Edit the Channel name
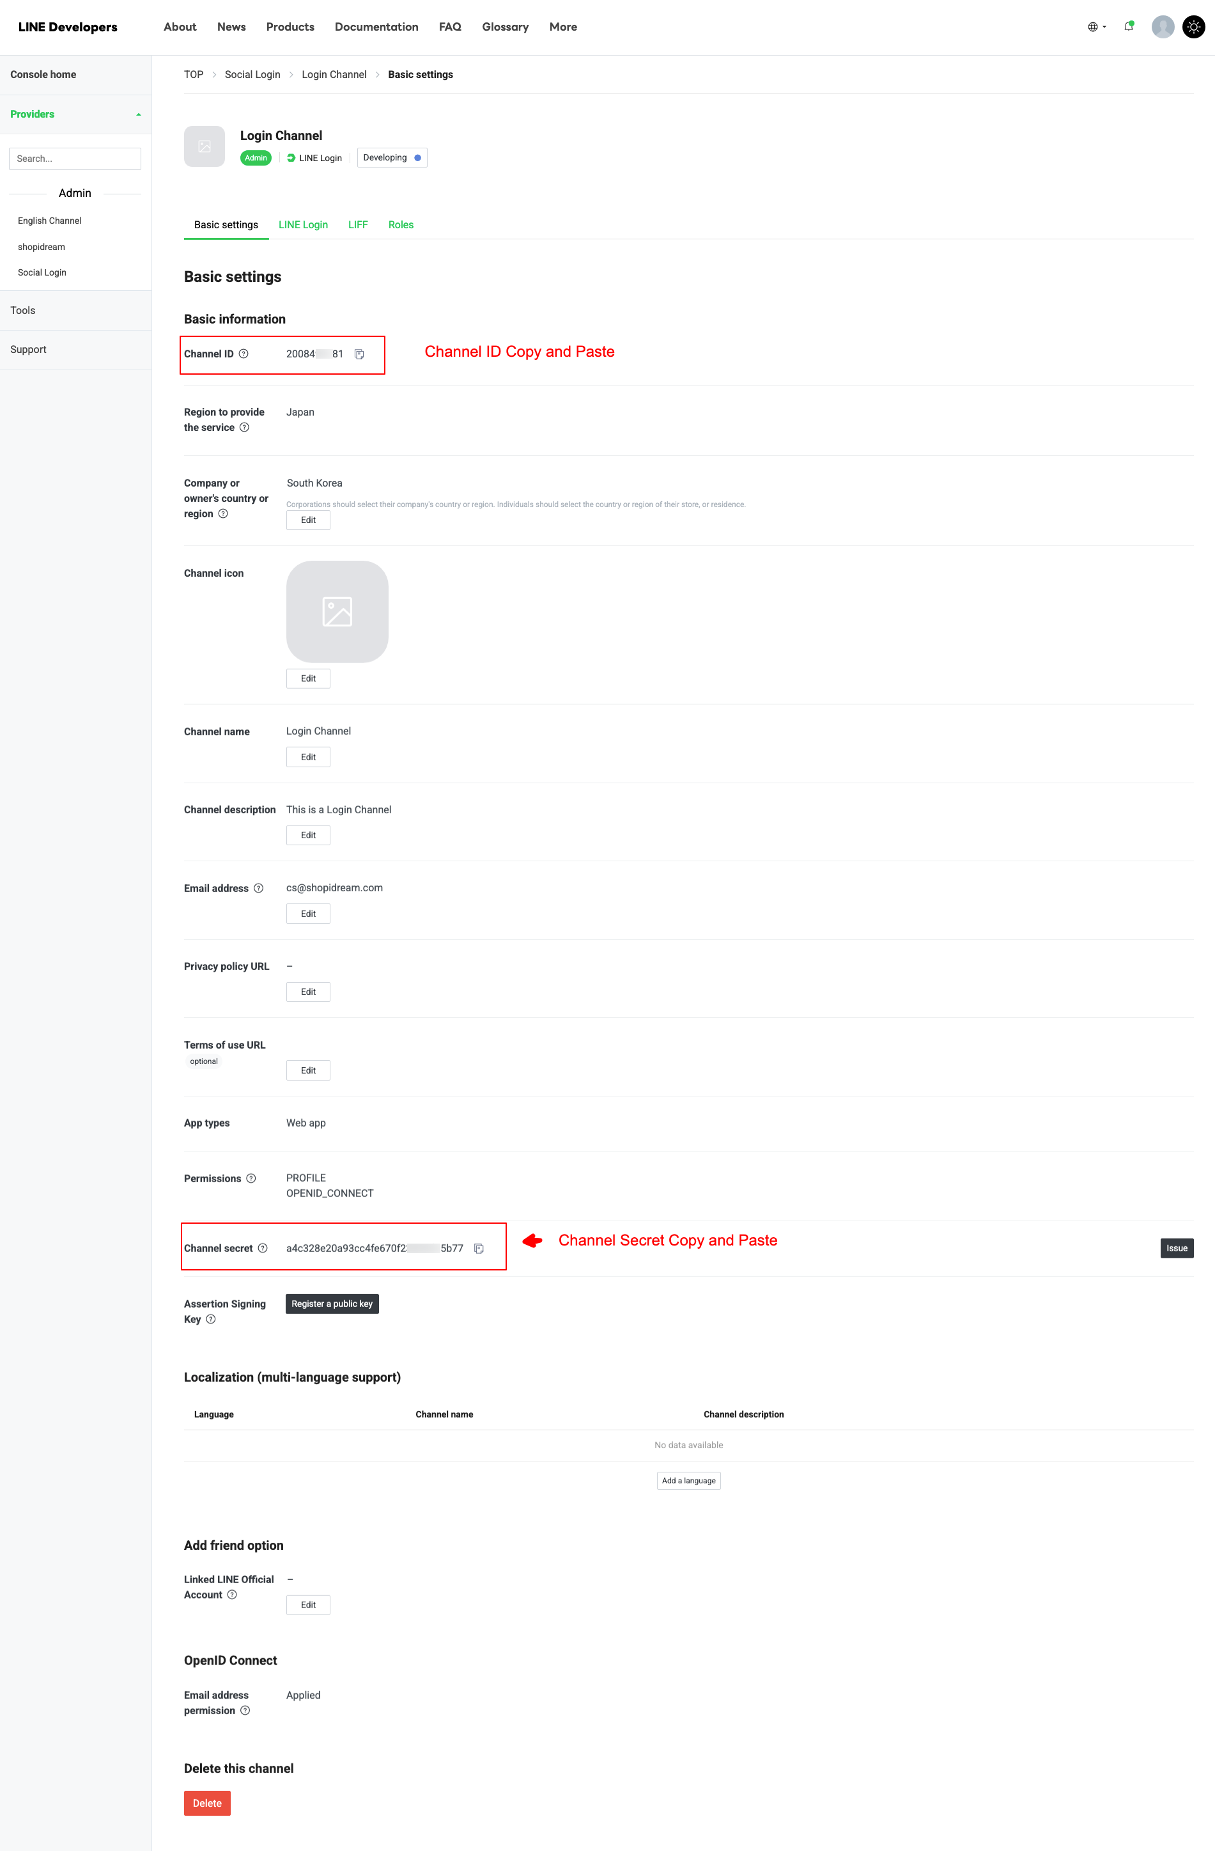1215x1851 pixels. (x=309, y=758)
